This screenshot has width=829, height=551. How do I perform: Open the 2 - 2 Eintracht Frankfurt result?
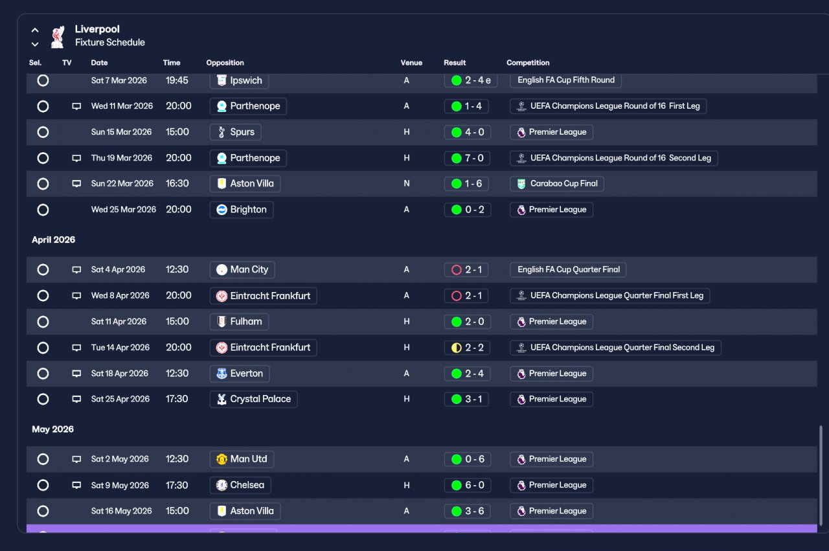(x=467, y=348)
